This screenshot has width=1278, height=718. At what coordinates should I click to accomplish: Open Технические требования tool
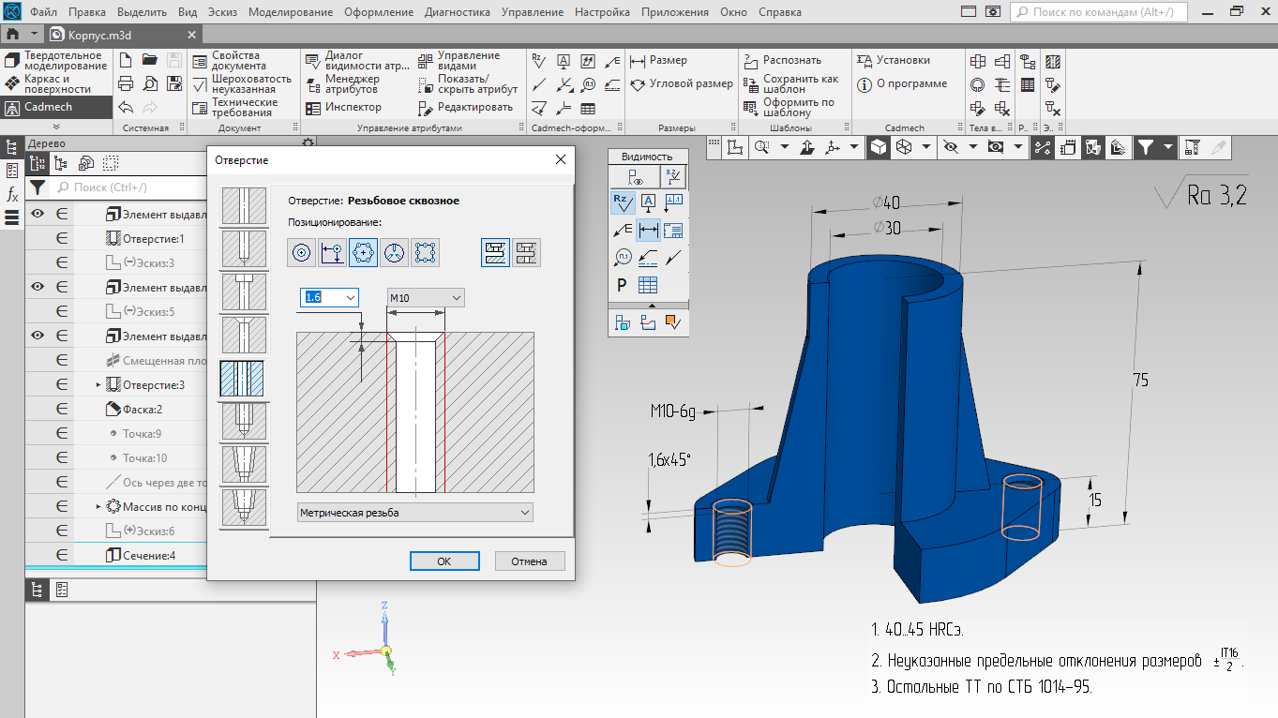[x=234, y=108]
